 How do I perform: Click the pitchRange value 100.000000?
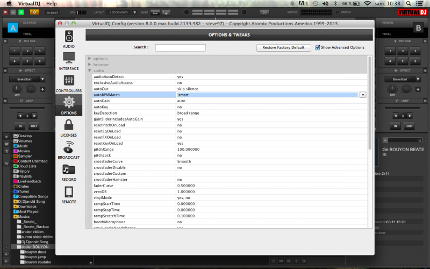click(189, 150)
